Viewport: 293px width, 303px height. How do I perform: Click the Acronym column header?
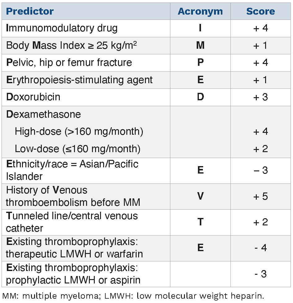click(x=200, y=11)
